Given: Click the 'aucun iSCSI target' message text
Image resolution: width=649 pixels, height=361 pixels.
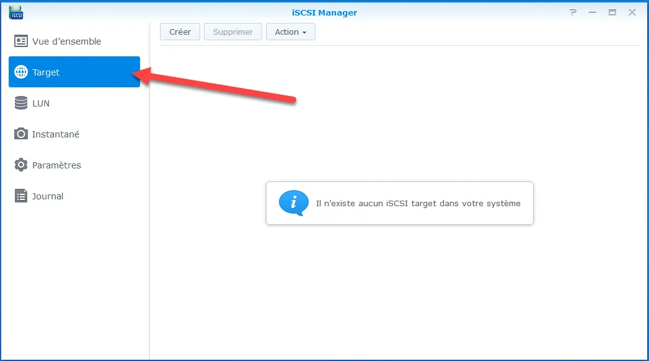Looking at the screenshot, I should click(418, 203).
